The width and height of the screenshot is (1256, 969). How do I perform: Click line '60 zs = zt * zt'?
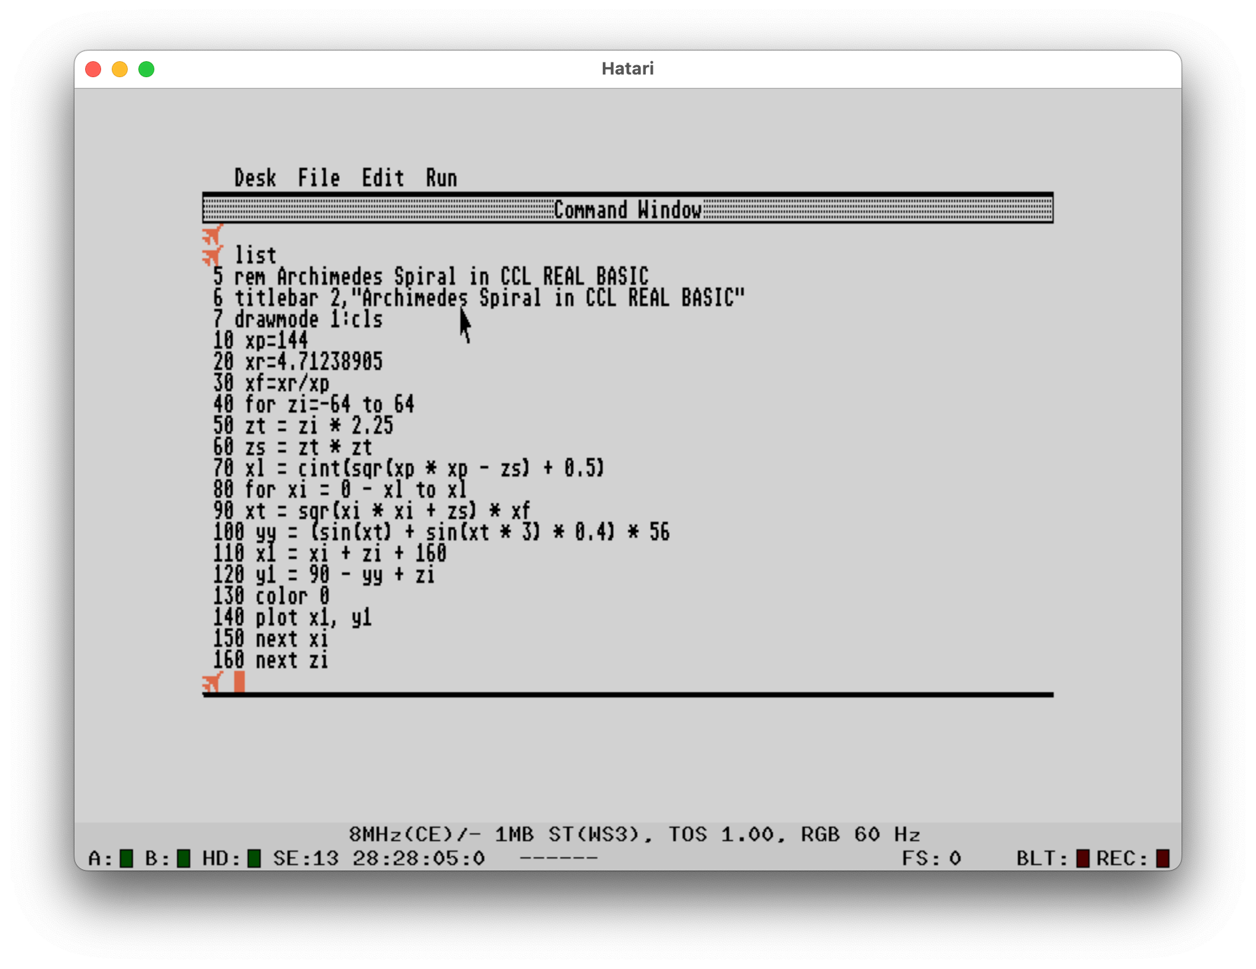292,447
